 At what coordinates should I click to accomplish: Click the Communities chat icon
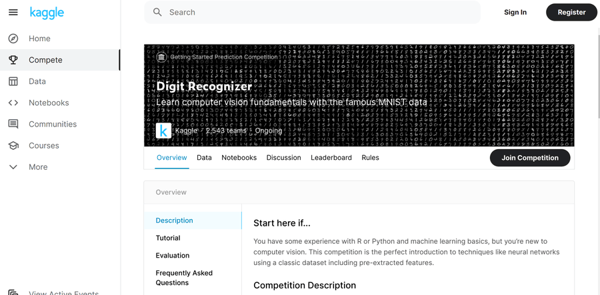point(13,124)
